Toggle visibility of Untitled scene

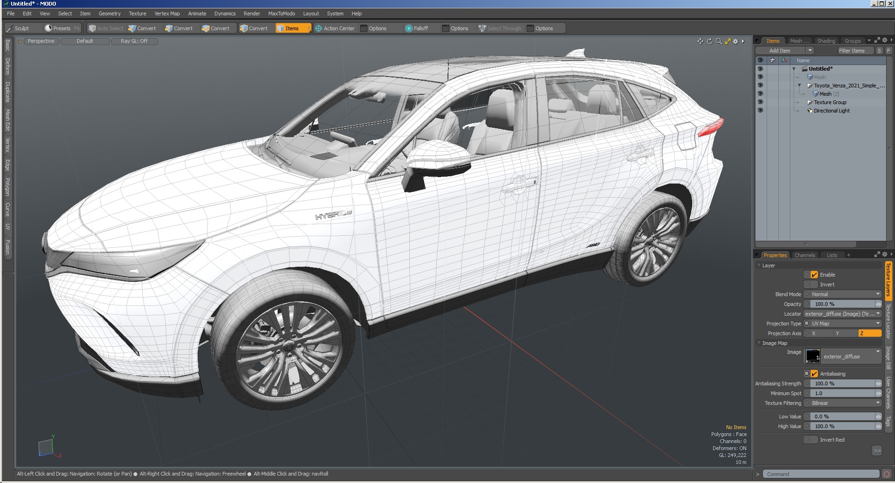[x=760, y=68]
